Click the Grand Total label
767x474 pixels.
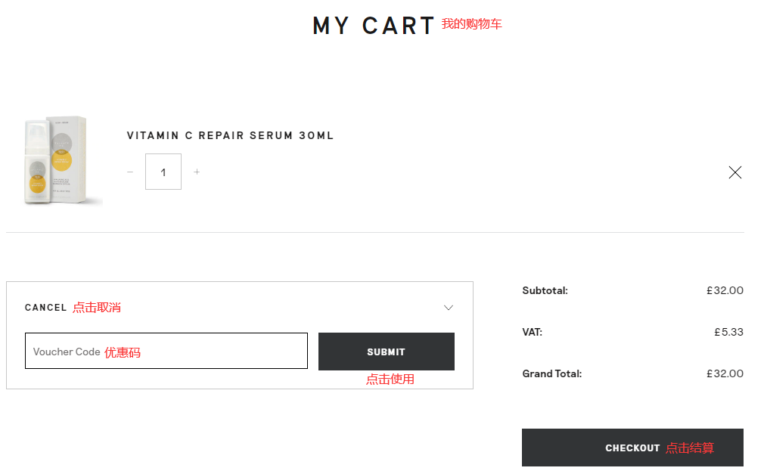coord(551,373)
